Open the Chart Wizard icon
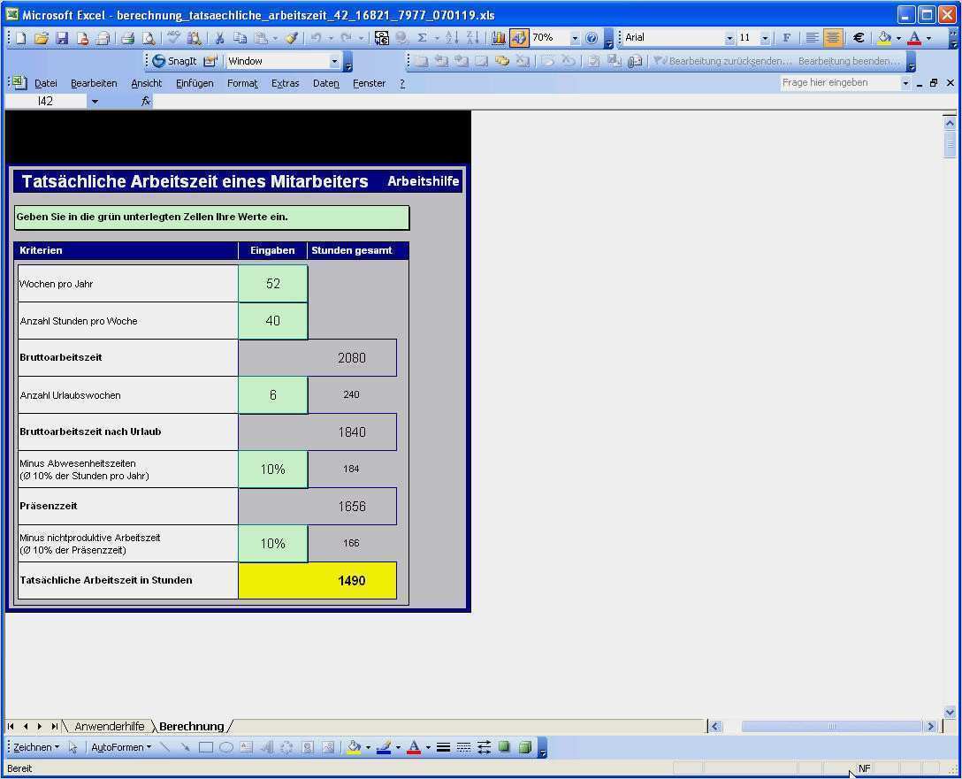Viewport: 962px width, 779px height. [498, 38]
